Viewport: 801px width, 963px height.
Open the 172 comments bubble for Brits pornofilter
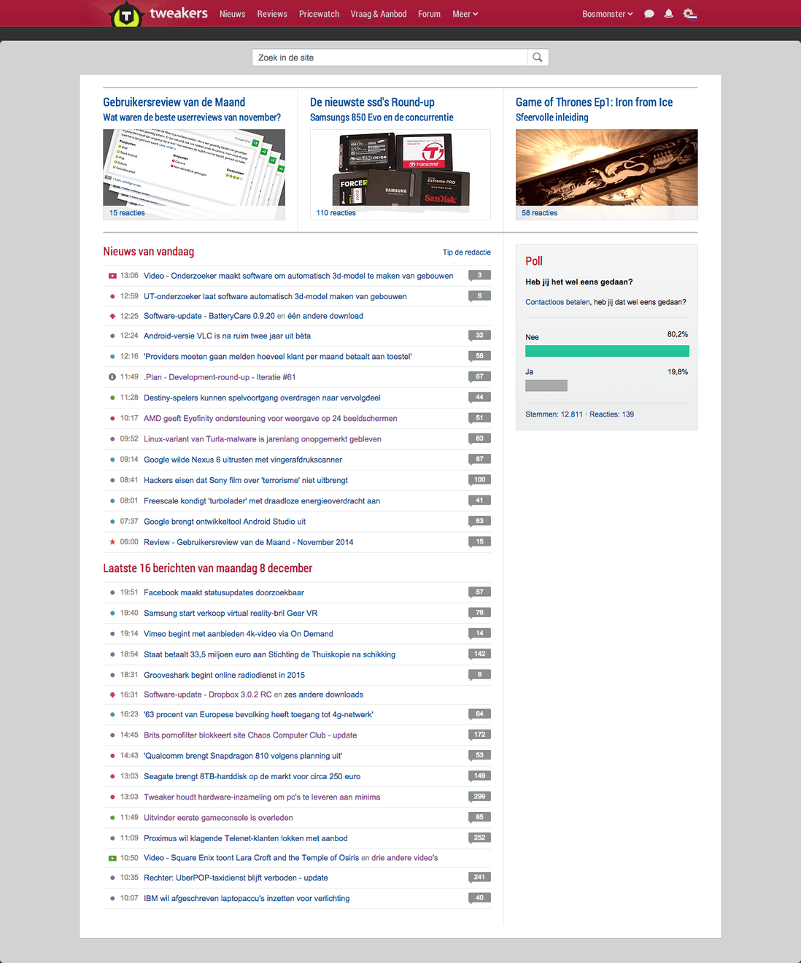(479, 735)
